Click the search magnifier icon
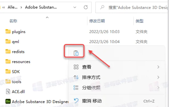 click(x=102, y=7)
